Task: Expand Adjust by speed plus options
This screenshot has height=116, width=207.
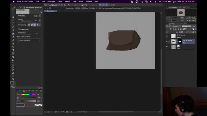Action: [x=17, y=37]
